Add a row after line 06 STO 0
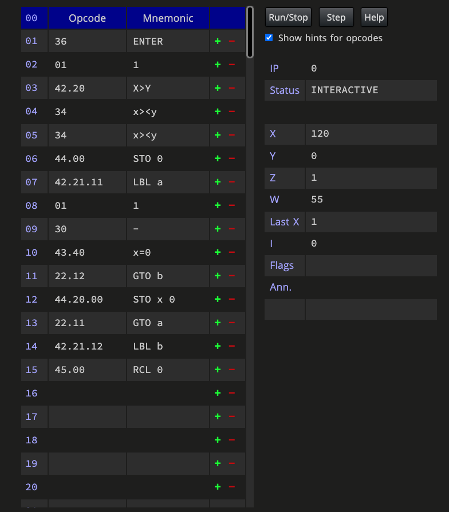Image resolution: width=449 pixels, height=512 pixels. click(218, 158)
